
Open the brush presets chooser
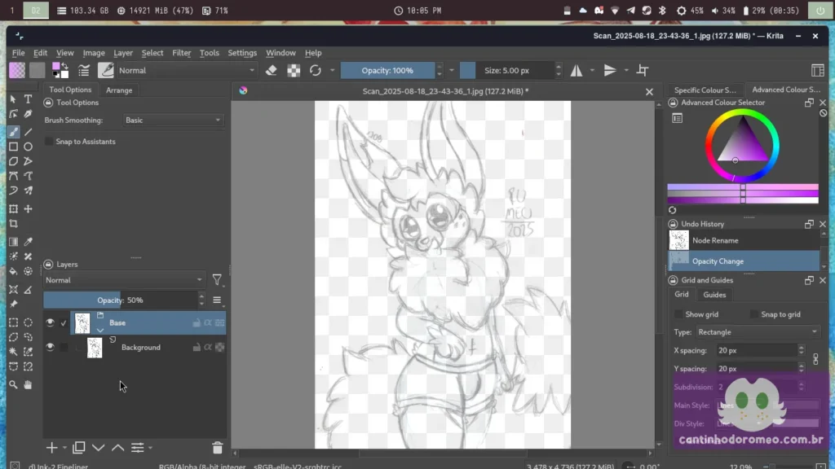(106, 70)
